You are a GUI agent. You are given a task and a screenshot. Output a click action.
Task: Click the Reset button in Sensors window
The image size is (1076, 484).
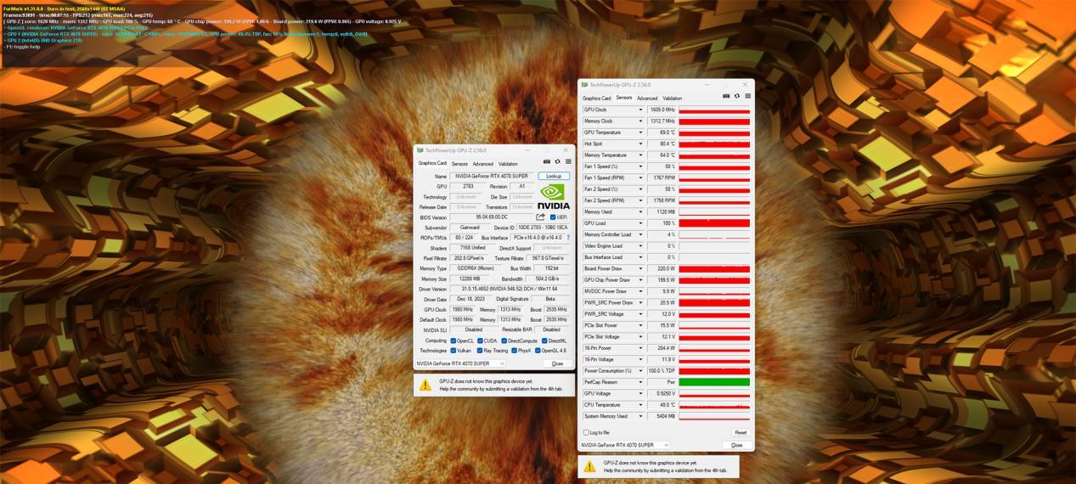coord(741,432)
